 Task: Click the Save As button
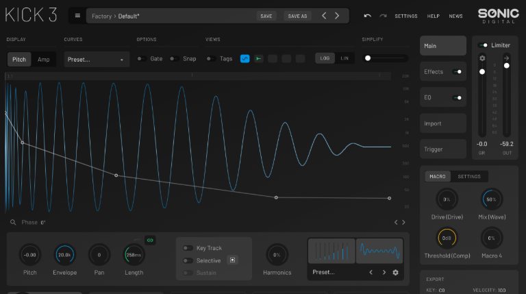pos(297,16)
